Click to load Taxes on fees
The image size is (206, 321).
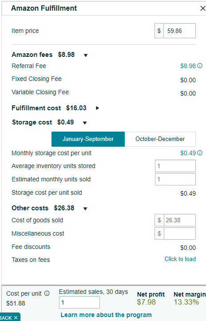tap(180, 259)
